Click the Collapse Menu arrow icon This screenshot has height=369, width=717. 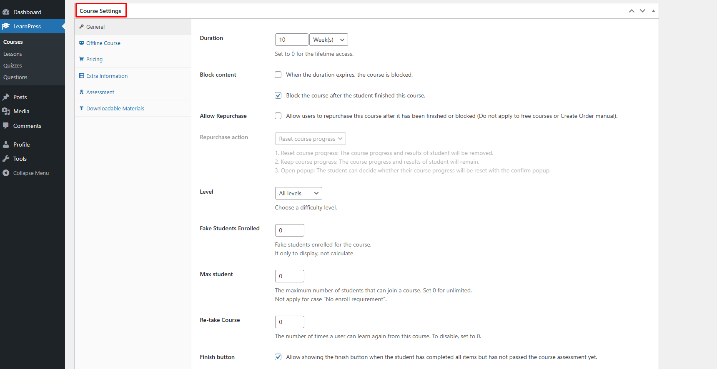(6, 173)
